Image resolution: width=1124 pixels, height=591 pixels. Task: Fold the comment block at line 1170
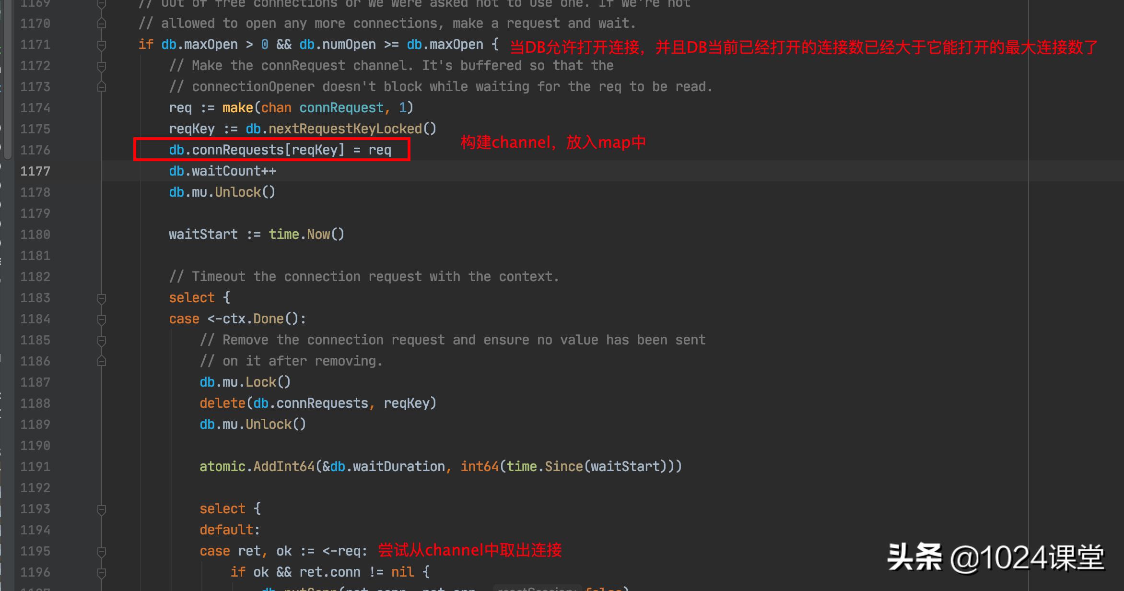tap(101, 23)
